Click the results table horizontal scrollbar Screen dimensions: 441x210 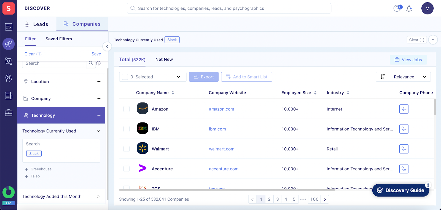[227, 190]
